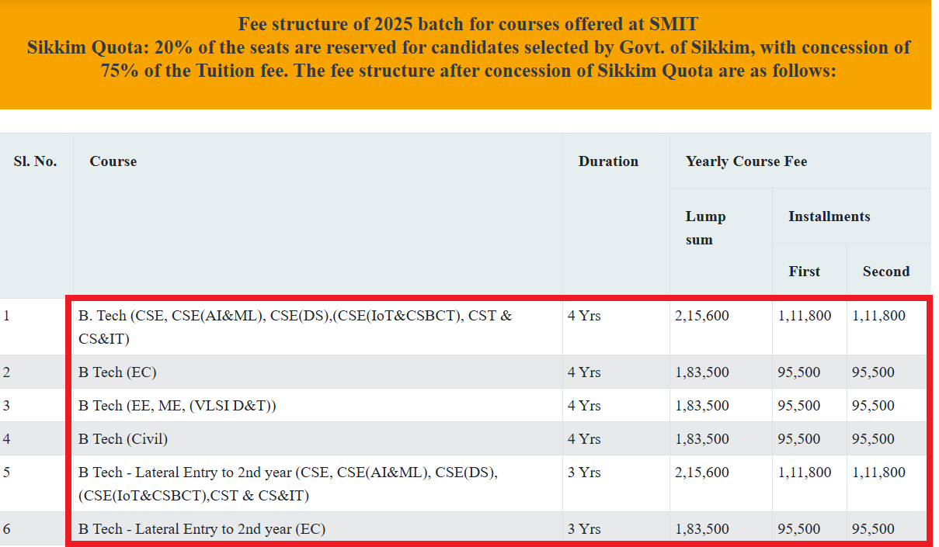Click first installment '95,500' for B Tech (Civil)

(799, 439)
